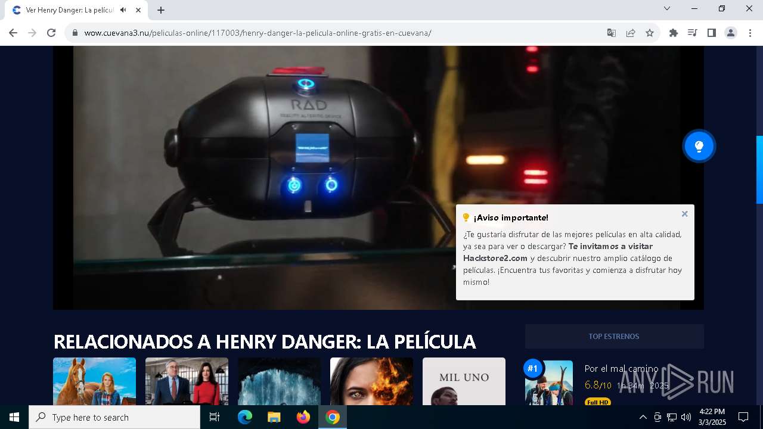Bookmark this page with the star
The width and height of the screenshot is (763, 429).
pyautogui.click(x=650, y=33)
